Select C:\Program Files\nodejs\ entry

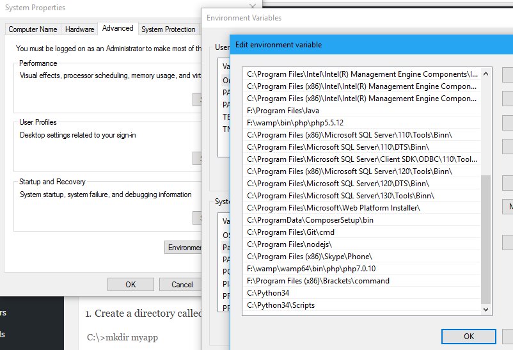click(x=362, y=244)
